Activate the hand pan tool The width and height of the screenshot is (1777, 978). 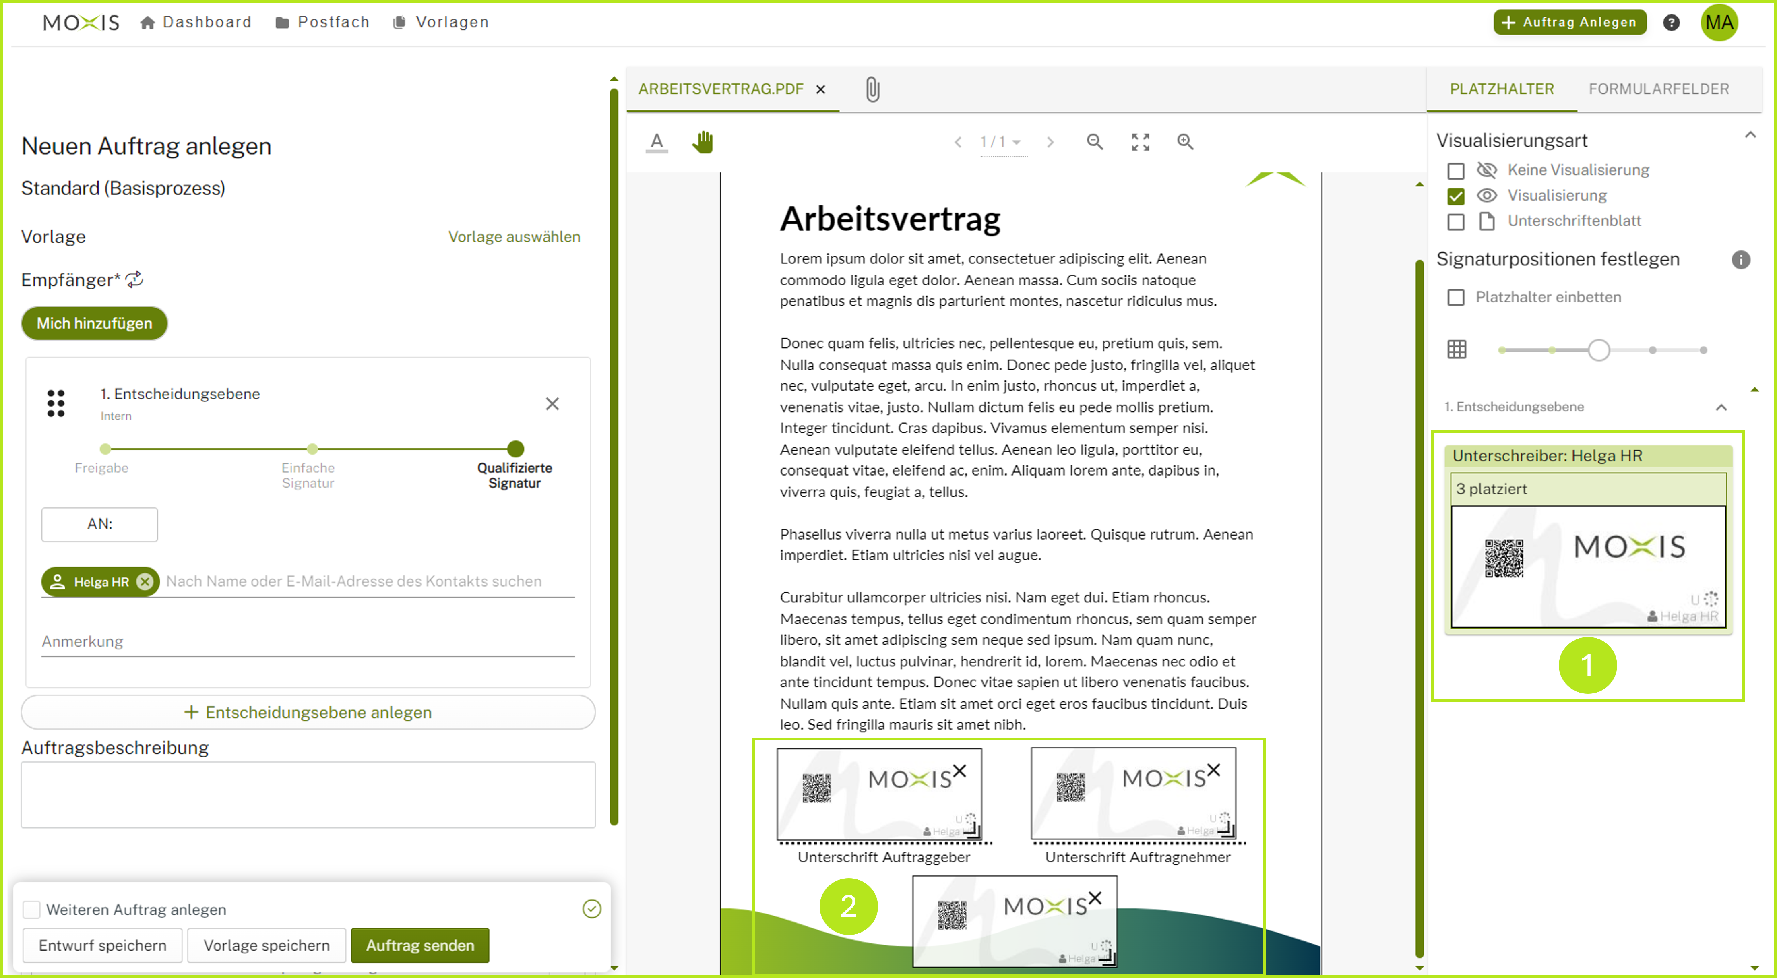[703, 141]
